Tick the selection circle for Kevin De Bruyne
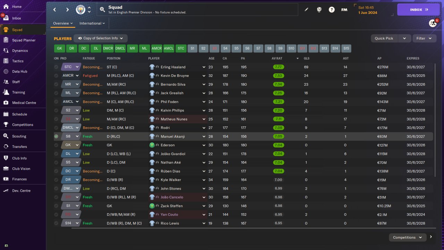The image size is (444, 250). [x=56, y=76]
